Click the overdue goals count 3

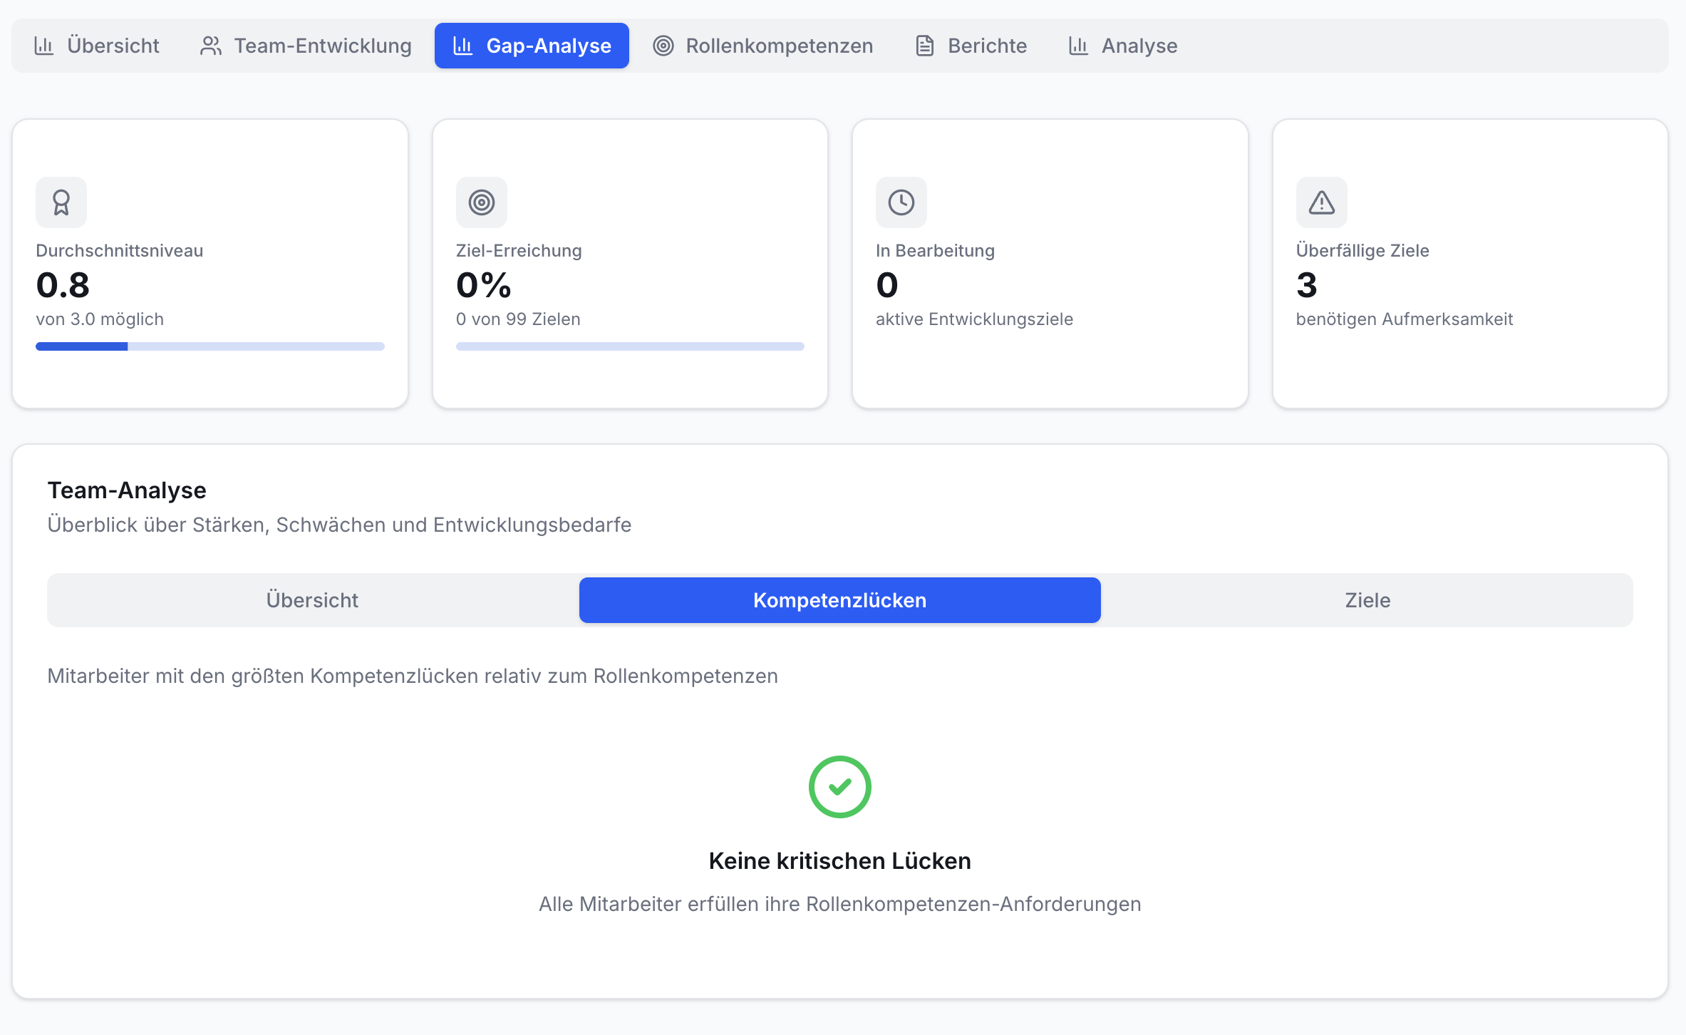pyautogui.click(x=1307, y=285)
